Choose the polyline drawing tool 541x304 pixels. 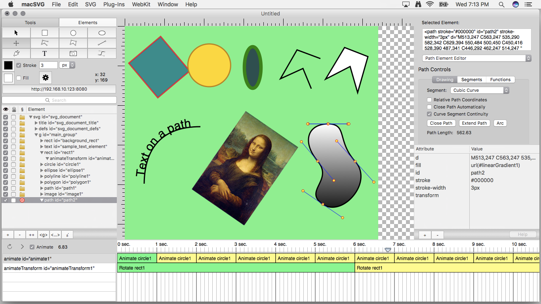[45, 43]
